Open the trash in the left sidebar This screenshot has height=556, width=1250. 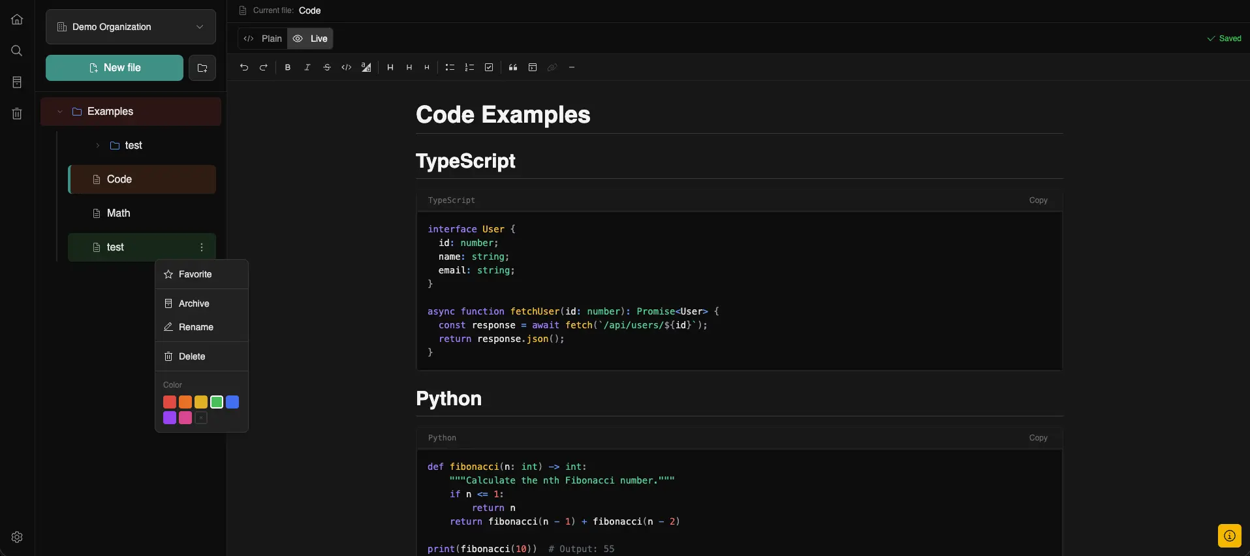coord(17,114)
